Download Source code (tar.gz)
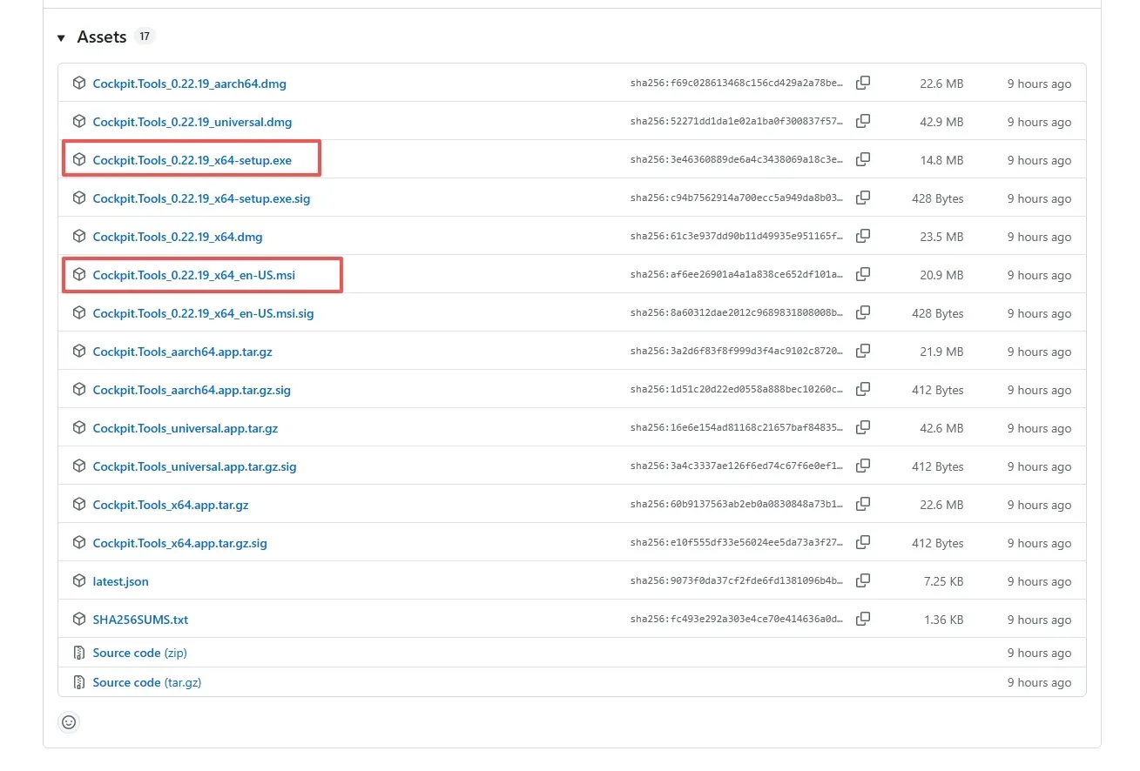Viewport: 1140px width, 771px height. (147, 683)
